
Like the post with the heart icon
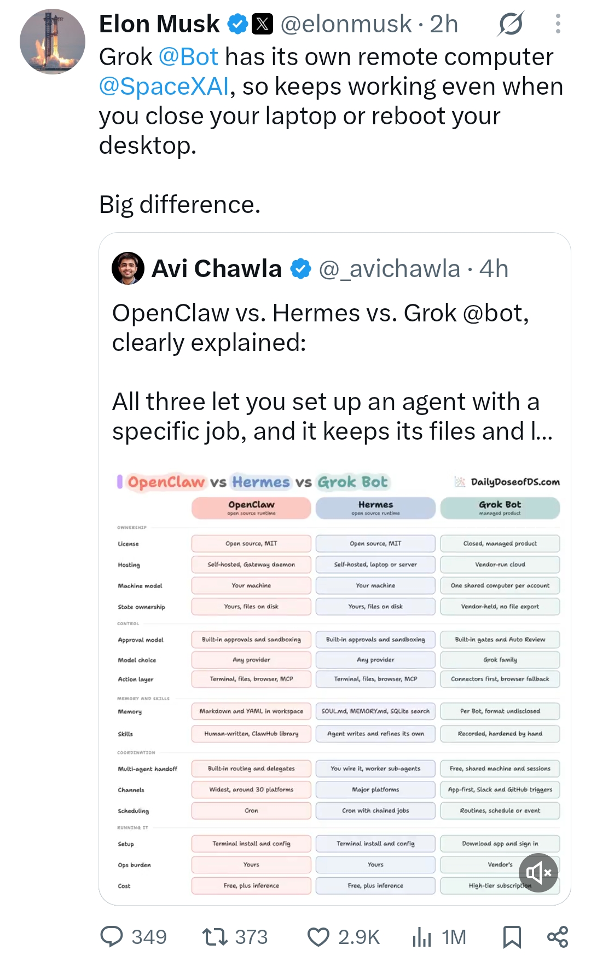click(343, 937)
